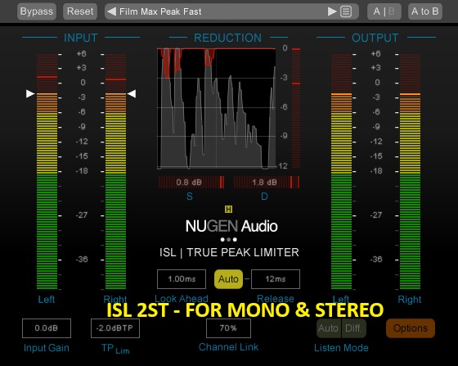
Task: Enable Auto listen mode
Action: click(x=328, y=328)
